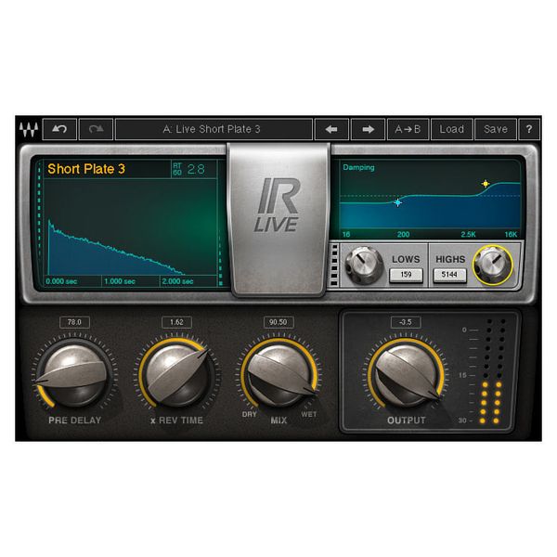Viewport: 557px width, 557px height.
Task: Click the Pre Delay value field 78.0
Action: [74, 322]
